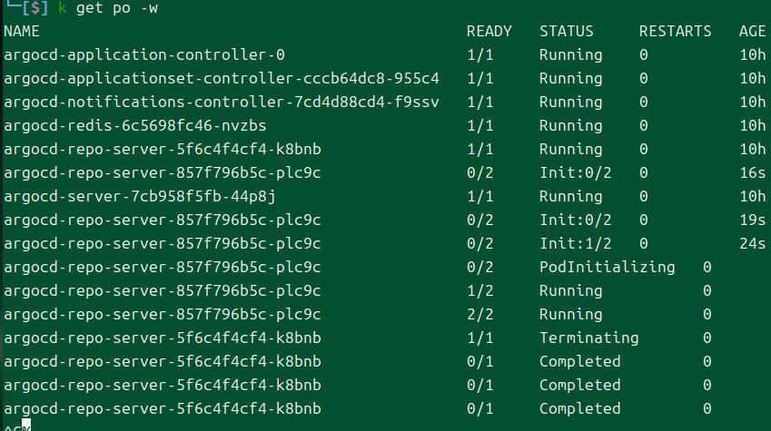
Task: Click the [$] shell prompt
Action: pos(35,8)
